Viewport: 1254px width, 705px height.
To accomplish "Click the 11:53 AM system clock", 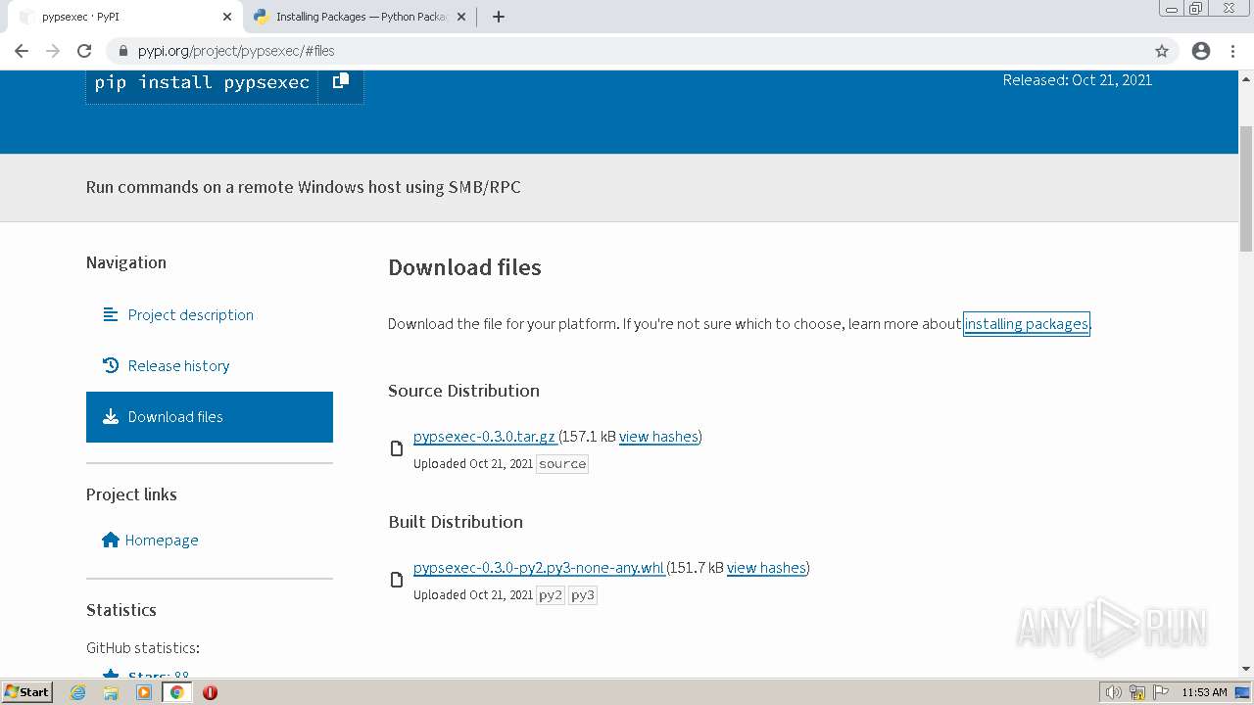I will (1204, 692).
